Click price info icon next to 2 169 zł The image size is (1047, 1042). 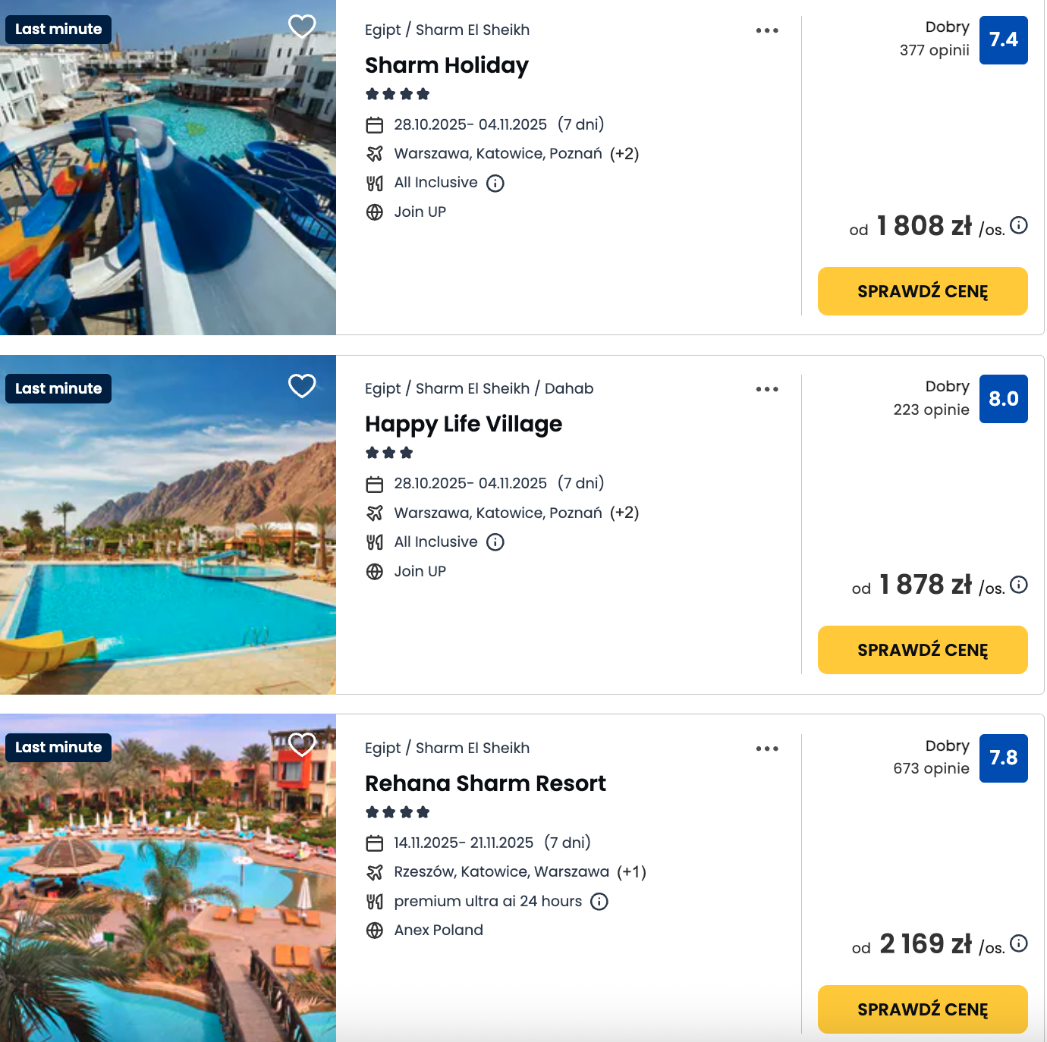pyautogui.click(x=1019, y=943)
